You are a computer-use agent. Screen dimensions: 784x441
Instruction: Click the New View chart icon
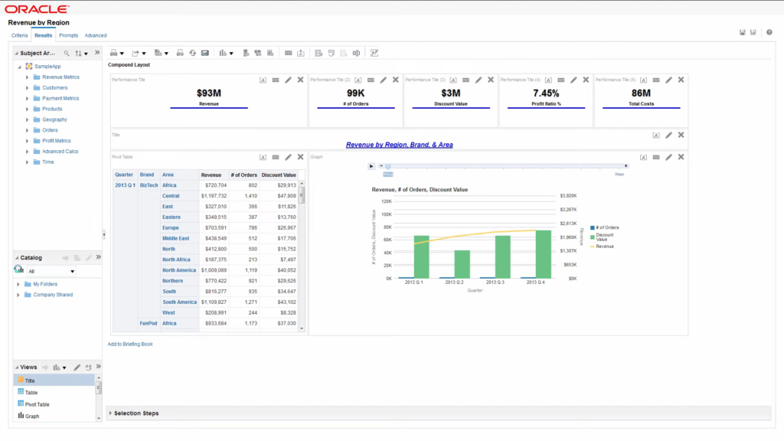click(223, 52)
